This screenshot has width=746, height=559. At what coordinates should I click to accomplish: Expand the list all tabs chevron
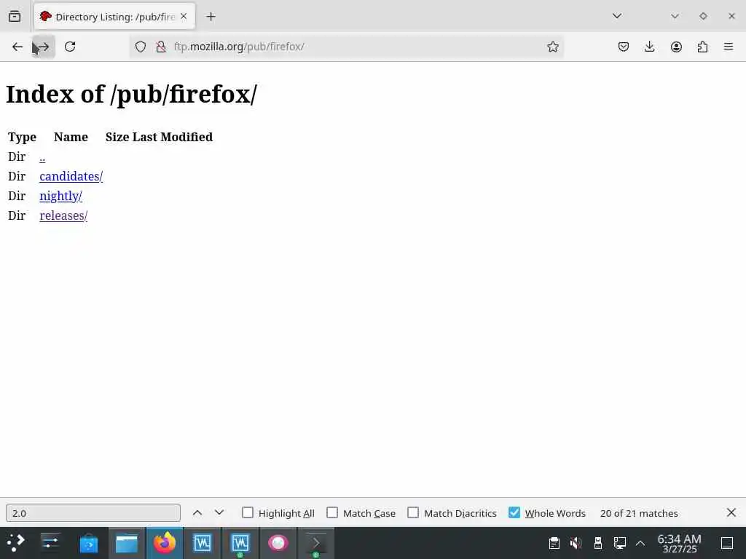point(617,16)
